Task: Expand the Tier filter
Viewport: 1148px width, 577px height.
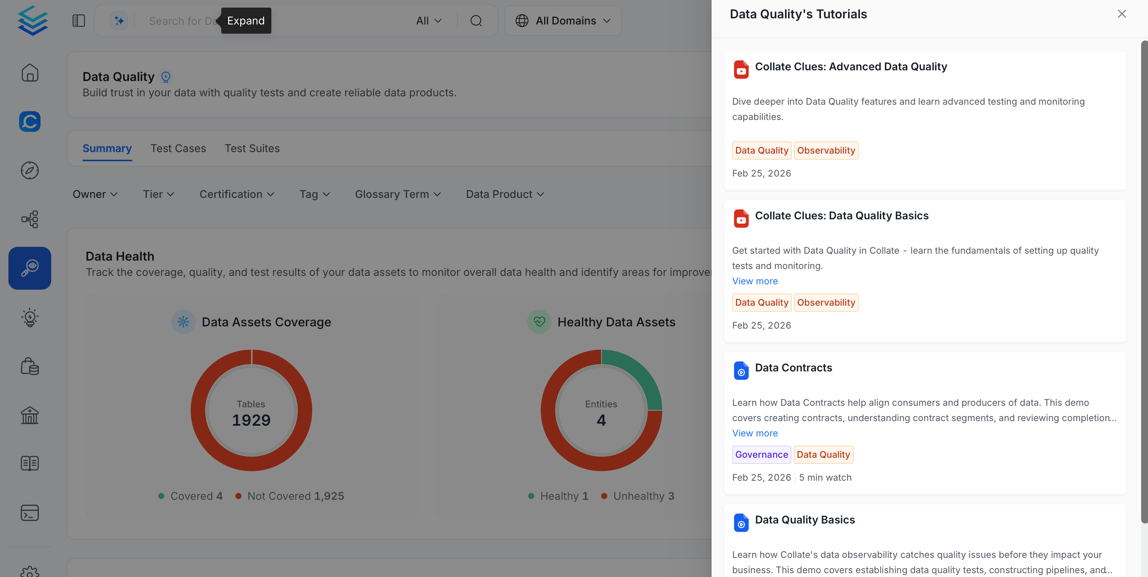Action: [158, 194]
